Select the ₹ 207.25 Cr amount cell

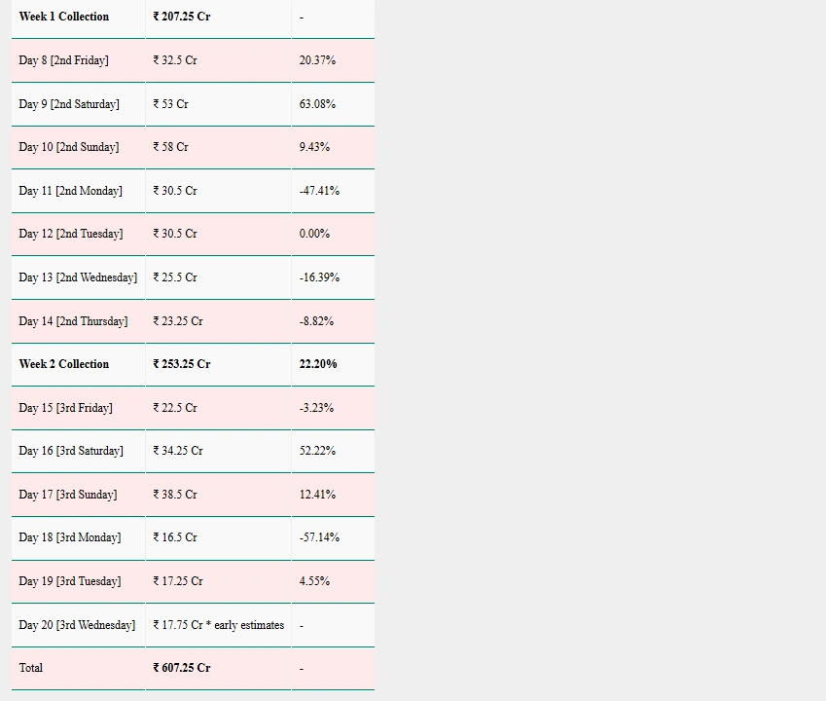(182, 17)
